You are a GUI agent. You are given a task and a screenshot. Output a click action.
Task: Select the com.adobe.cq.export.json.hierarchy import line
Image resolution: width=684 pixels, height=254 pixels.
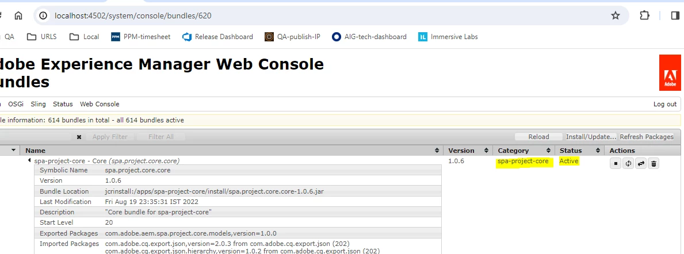[243, 251]
